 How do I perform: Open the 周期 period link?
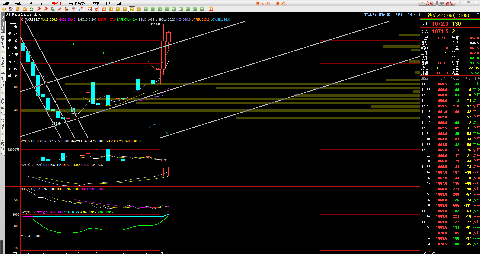[399, 15]
